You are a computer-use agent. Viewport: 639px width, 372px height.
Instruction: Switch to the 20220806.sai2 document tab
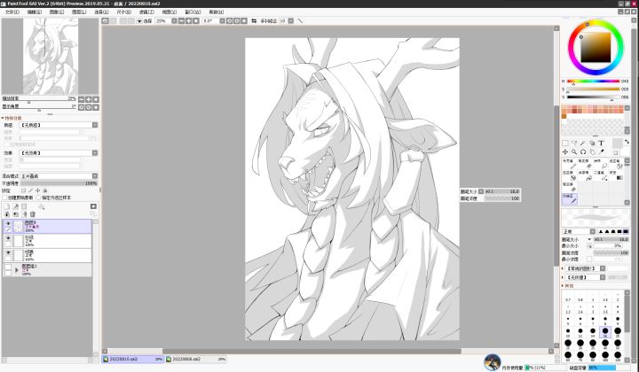coord(196,360)
